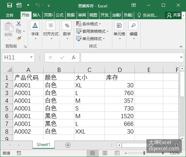Open the 文件 menu

tap(10, 15)
